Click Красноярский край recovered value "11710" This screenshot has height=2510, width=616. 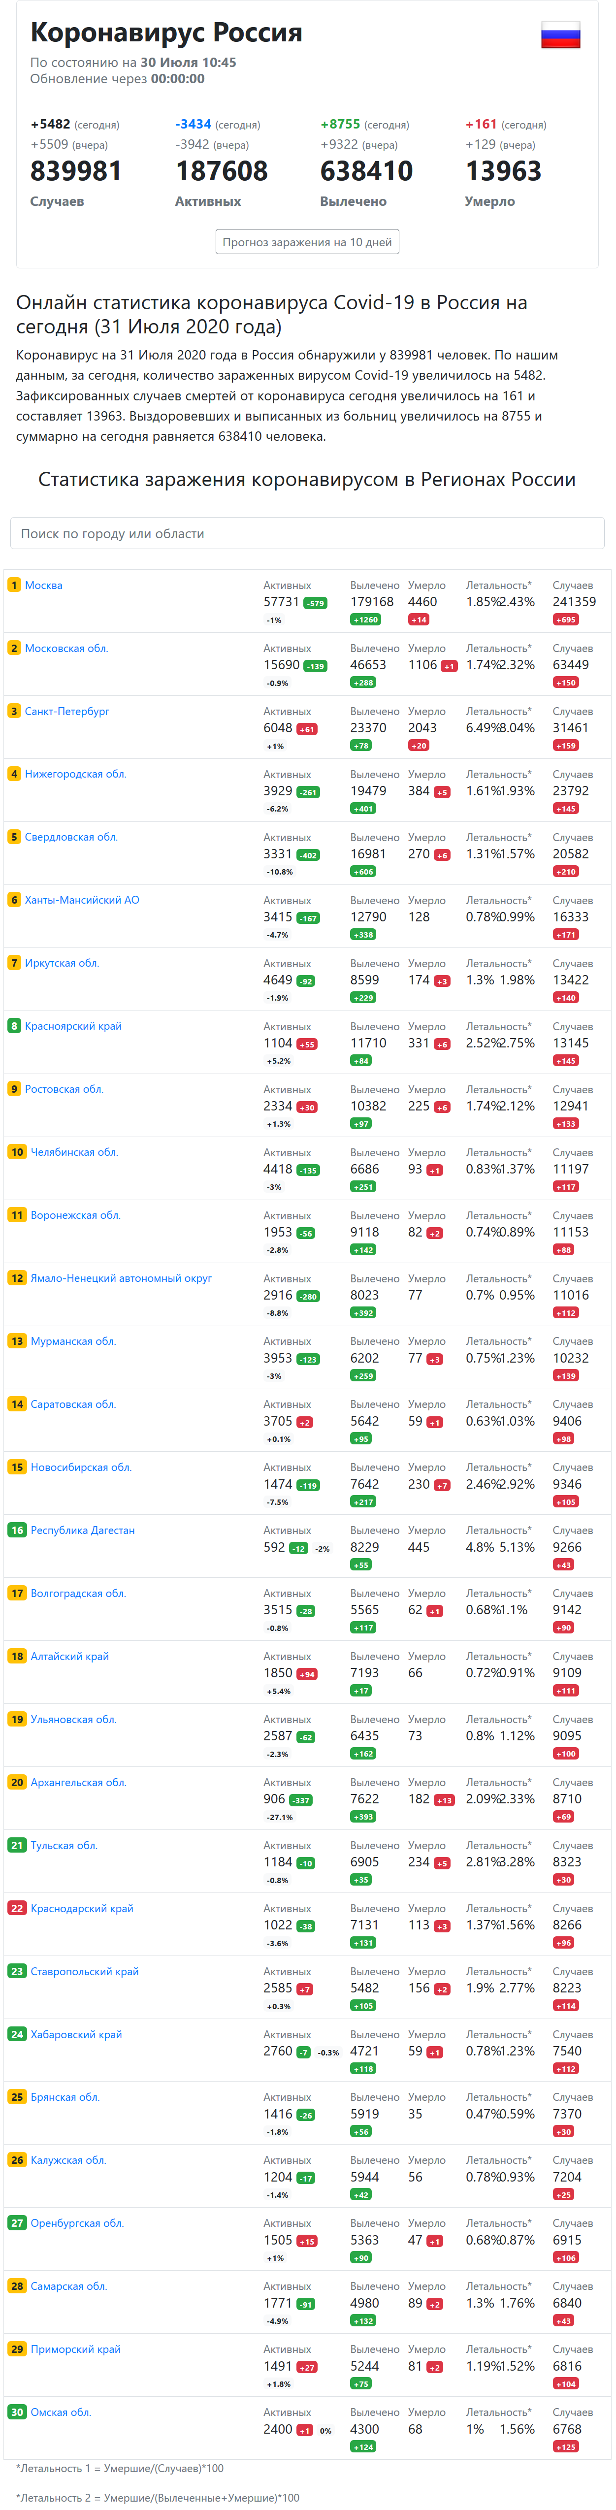coord(368,1043)
